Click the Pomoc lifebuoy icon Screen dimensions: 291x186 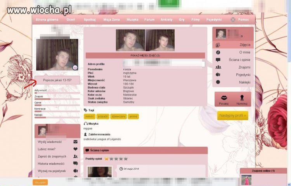click(233, 19)
